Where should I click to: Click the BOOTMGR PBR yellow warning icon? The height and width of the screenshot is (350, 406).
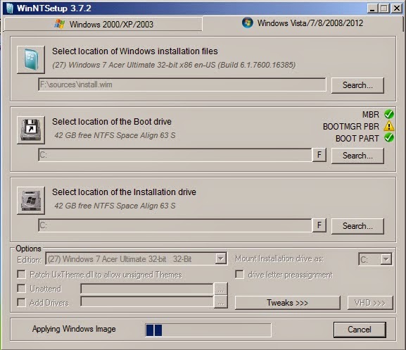388,126
